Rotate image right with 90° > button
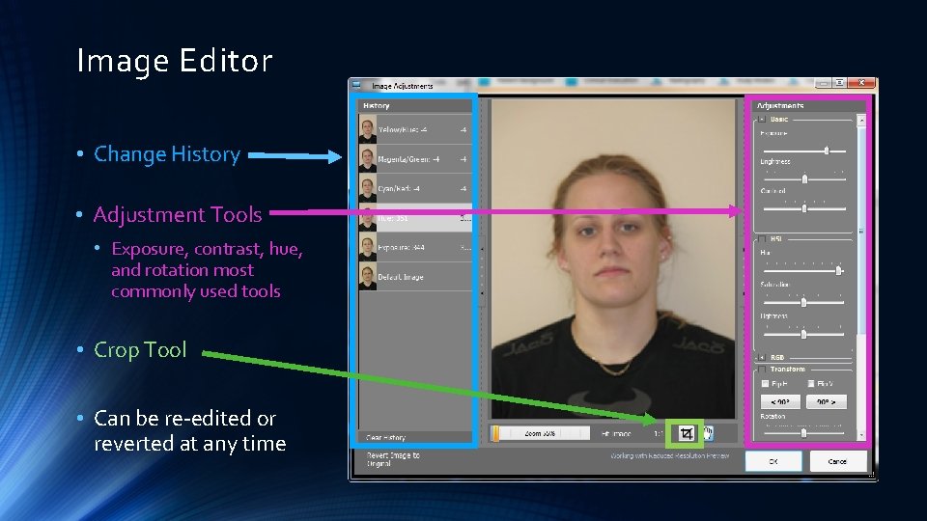Viewport: 927px width, 521px height. pyautogui.click(x=826, y=401)
